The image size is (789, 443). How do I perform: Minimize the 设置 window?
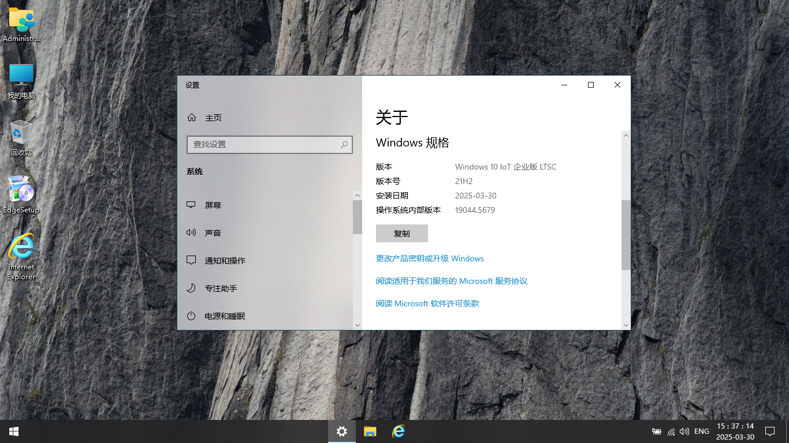point(564,85)
